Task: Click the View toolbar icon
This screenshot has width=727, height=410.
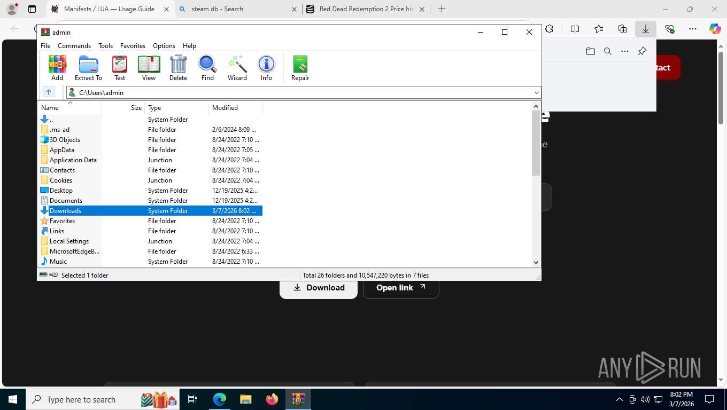Action: pos(149,68)
